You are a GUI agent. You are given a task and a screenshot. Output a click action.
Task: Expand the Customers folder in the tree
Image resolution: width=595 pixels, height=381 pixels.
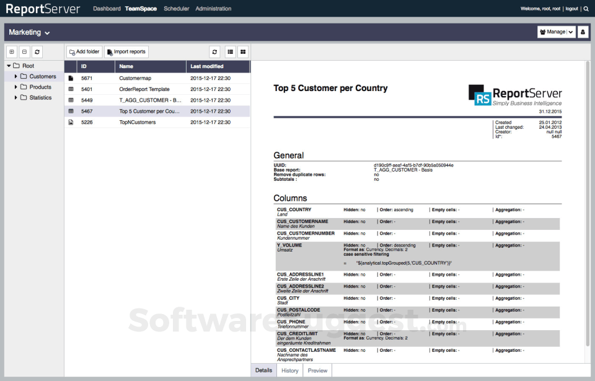tap(15, 76)
